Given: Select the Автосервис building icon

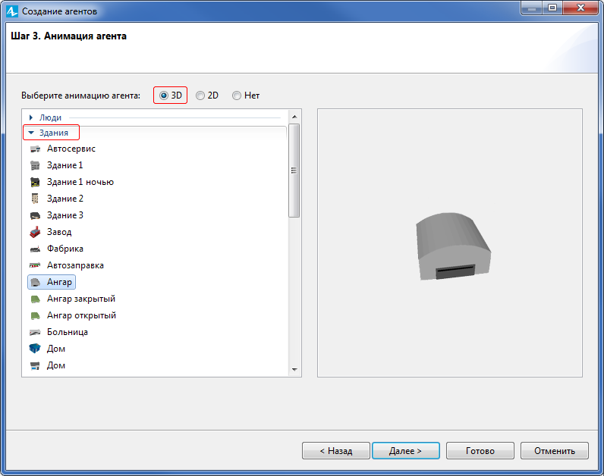Looking at the screenshot, I should [35, 149].
